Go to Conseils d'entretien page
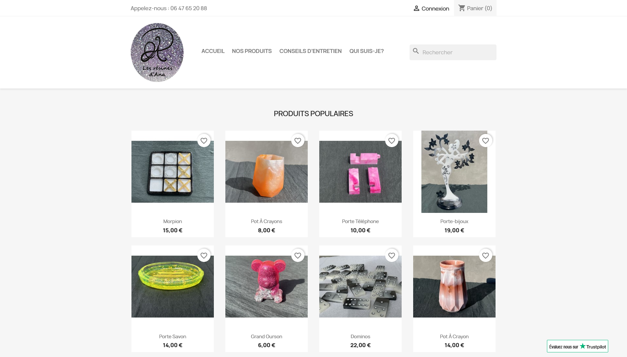 tap(310, 51)
